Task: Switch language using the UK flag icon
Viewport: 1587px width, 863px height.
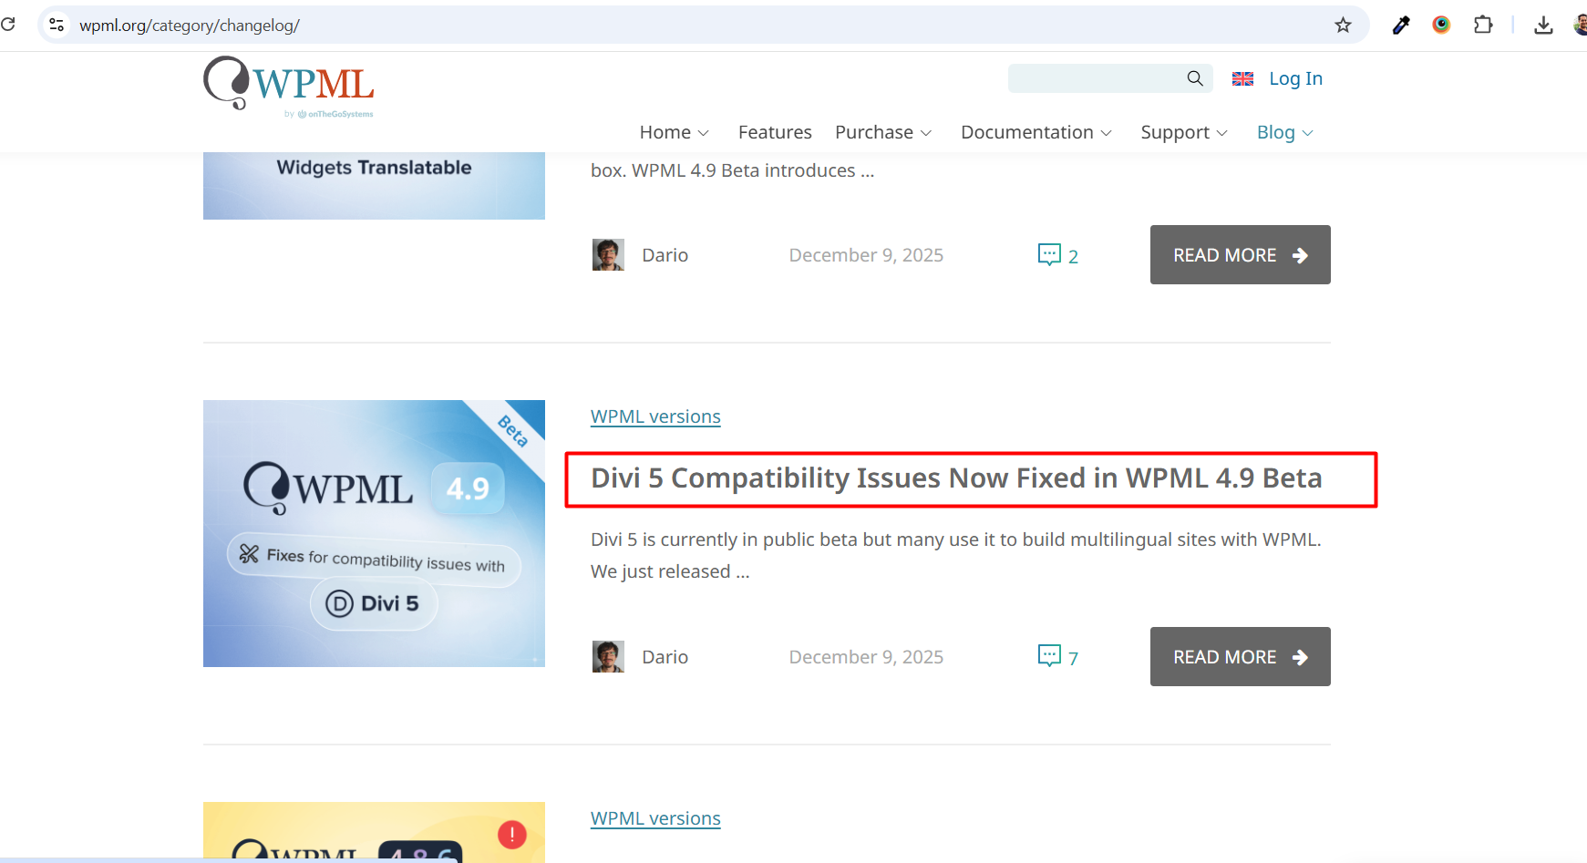Action: (1242, 79)
